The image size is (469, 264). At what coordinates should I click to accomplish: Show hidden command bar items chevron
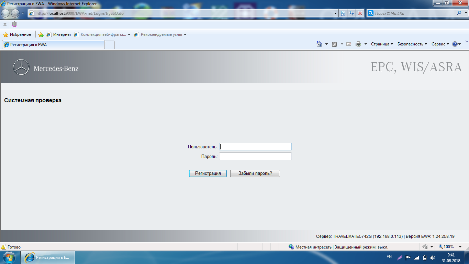(x=466, y=42)
